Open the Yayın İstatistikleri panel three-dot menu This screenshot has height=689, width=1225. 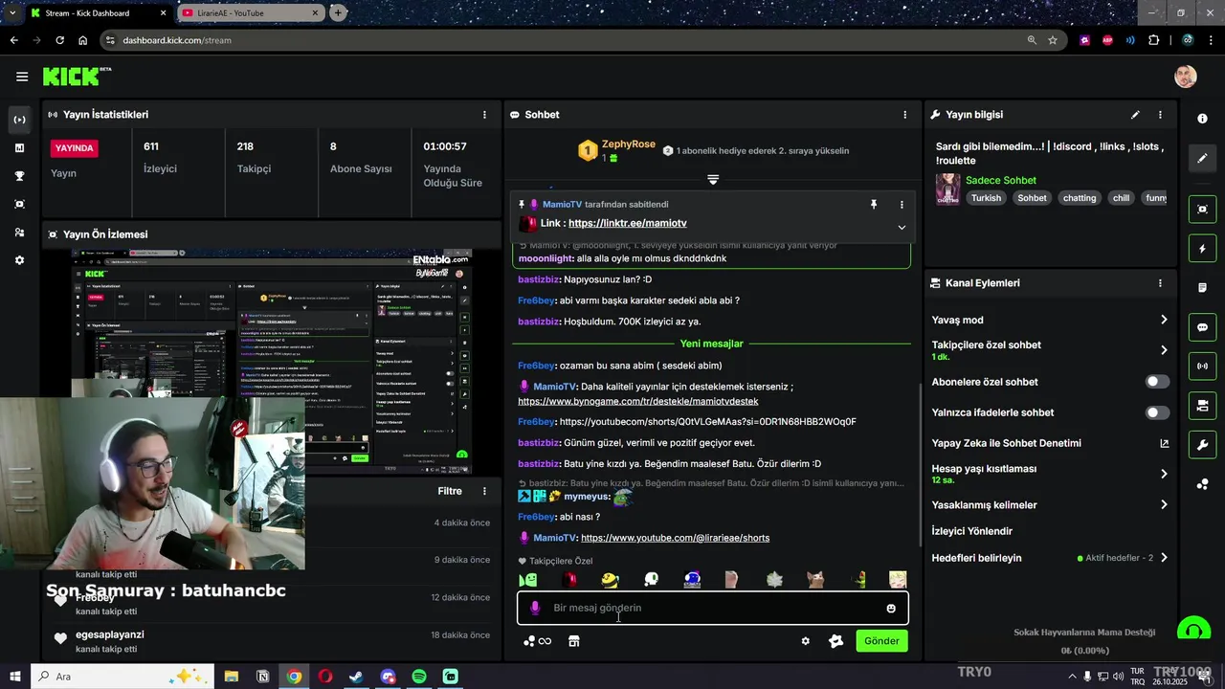[x=484, y=115]
